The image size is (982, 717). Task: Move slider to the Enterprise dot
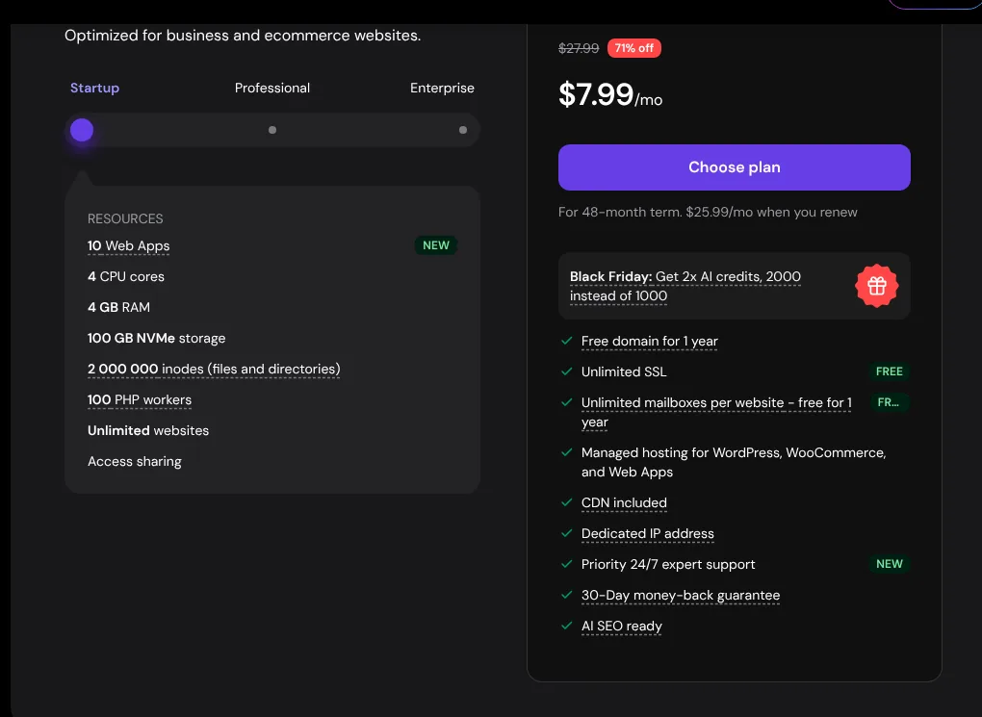[463, 130]
